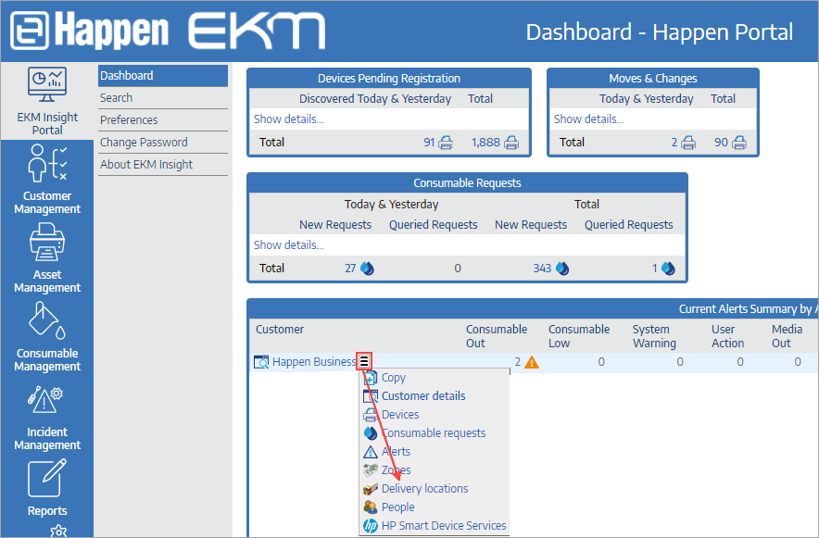Viewport: 819px width, 538px height.
Task: Click the Copy icon in context menu
Action: click(x=371, y=378)
